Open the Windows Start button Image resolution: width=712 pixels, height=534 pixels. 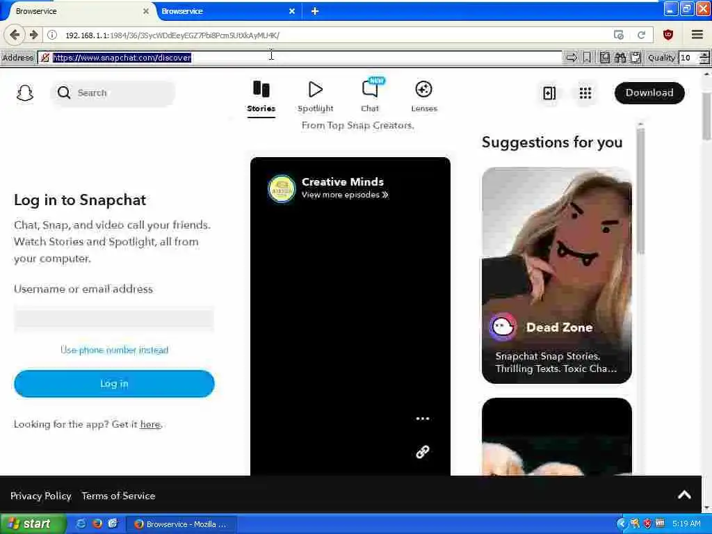[33, 524]
